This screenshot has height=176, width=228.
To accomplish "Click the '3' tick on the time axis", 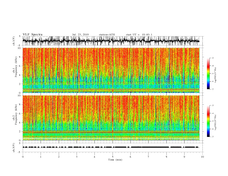I will pos(77,157).
